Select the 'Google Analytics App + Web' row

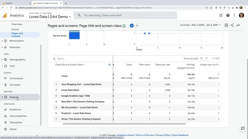pos(138,96)
